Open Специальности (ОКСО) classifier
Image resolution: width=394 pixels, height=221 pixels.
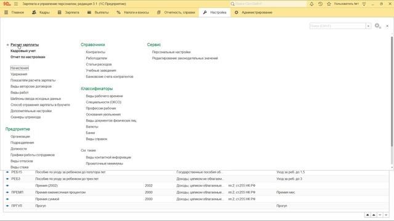103,103
